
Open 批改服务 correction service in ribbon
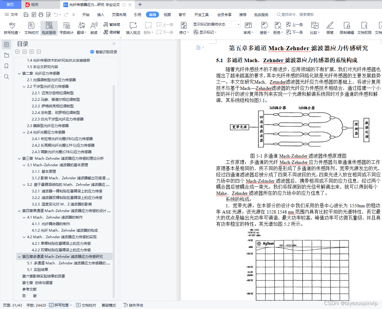(49, 28)
